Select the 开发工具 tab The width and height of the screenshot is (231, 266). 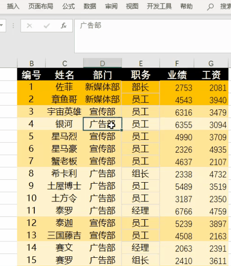(x=159, y=6)
